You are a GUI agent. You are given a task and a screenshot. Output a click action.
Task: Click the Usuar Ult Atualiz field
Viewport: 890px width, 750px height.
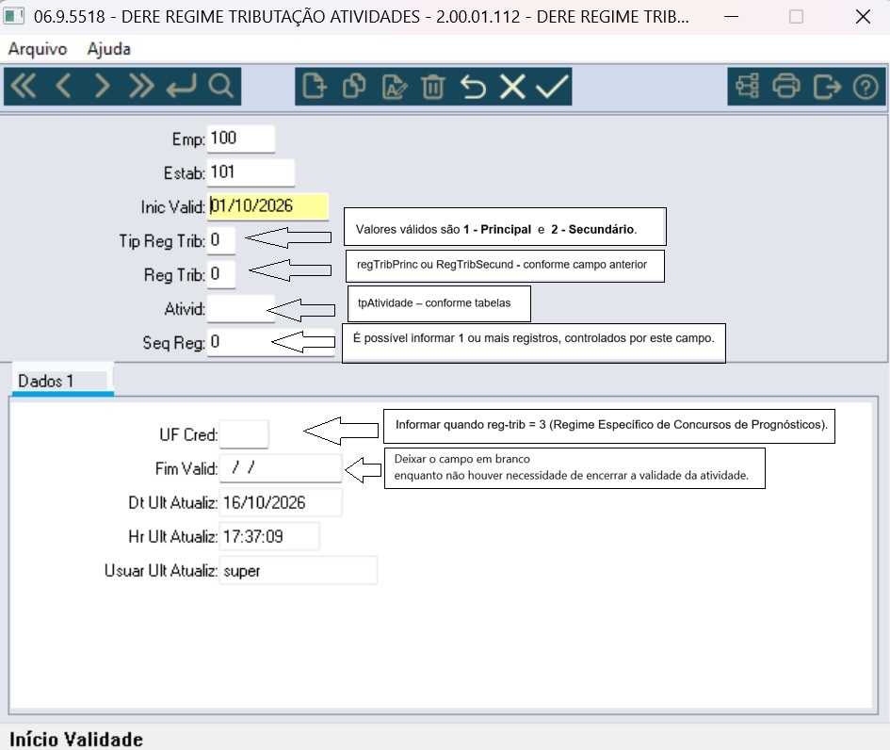pos(299,571)
